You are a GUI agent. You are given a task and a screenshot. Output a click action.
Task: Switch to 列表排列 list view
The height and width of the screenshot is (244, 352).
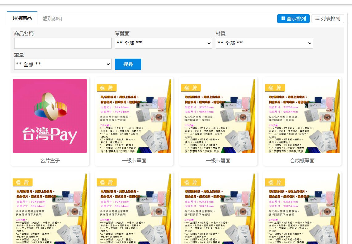coord(328,19)
